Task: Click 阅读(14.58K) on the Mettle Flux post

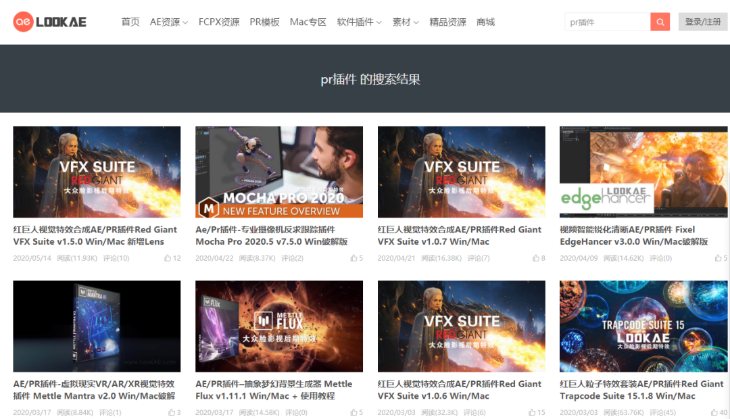Action: click(x=259, y=412)
